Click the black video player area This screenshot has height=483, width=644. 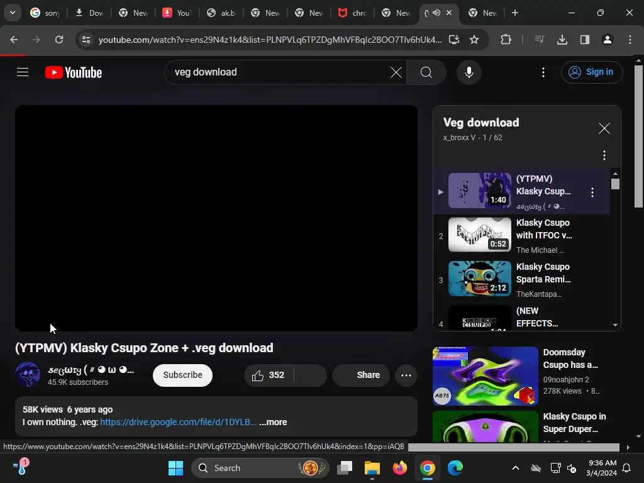click(216, 218)
